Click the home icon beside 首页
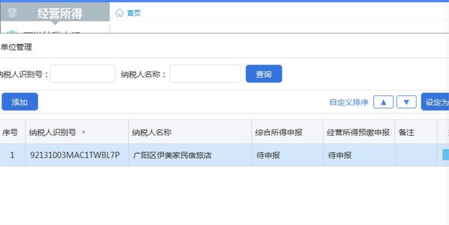Screen dimensions: 449x225 (119, 13)
